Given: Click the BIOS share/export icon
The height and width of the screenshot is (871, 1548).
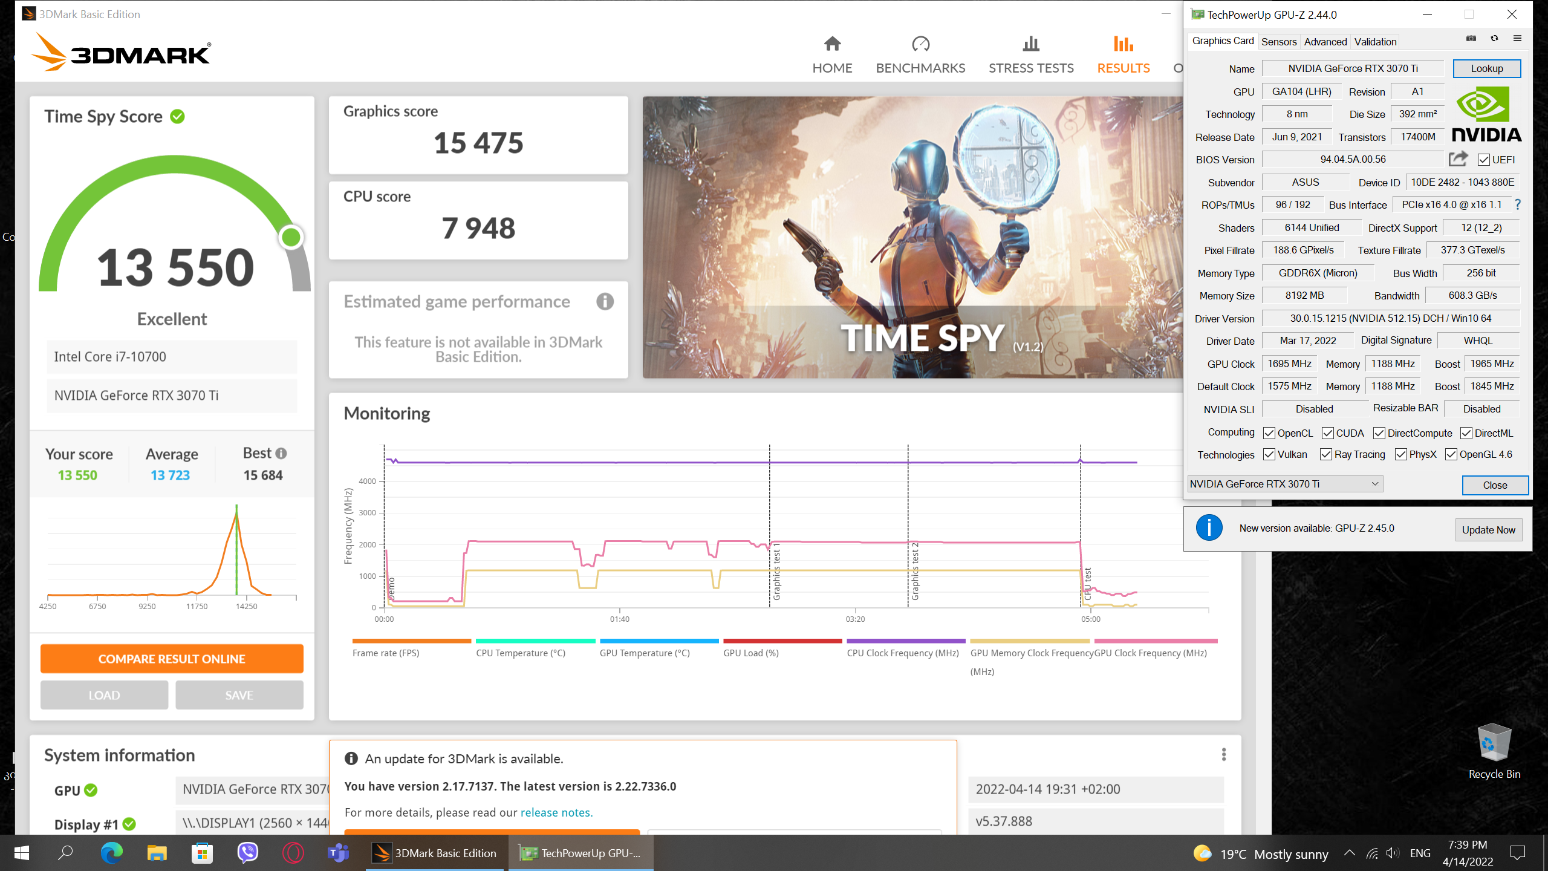Looking at the screenshot, I should click(1458, 159).
